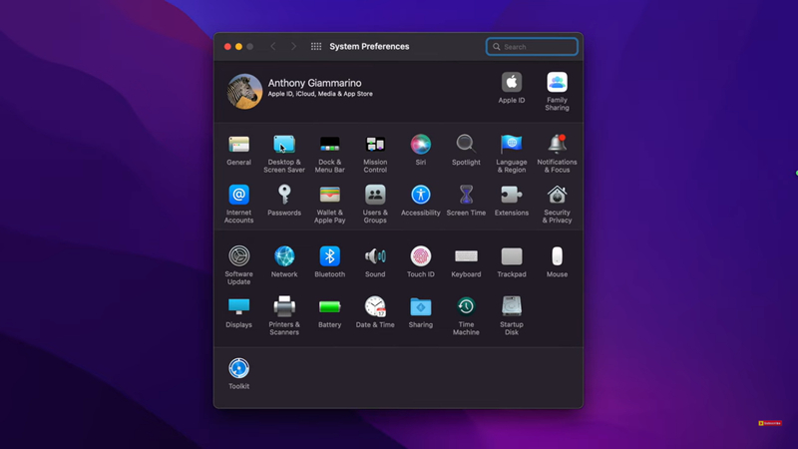Click the Anthony Giammarino account name
Viewport: 798px width, 449px height.
coord(314,83)
